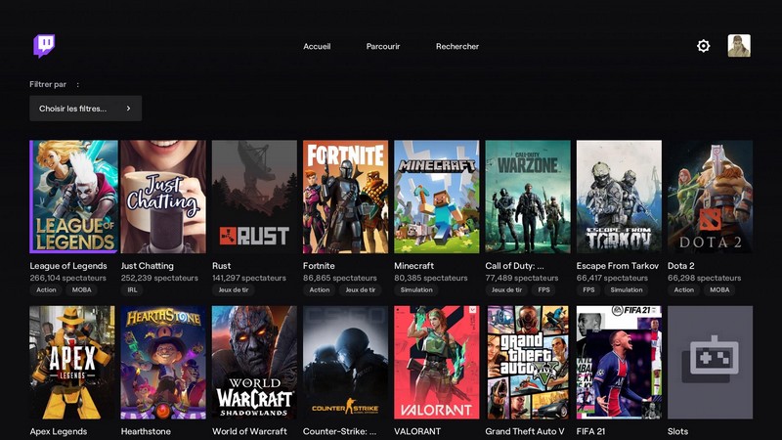Click the Twitch logo icon
The height and width of the screenshot is (440, 782).
pyautogui.click(x=44, y=46)
